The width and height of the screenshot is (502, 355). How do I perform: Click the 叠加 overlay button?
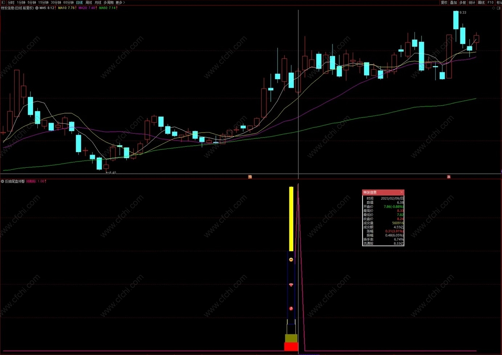click(454, 3)
